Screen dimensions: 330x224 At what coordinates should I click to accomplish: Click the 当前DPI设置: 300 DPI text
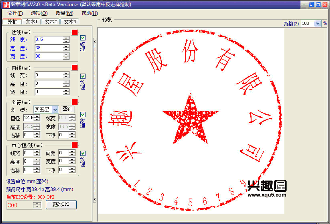(31, 197)
